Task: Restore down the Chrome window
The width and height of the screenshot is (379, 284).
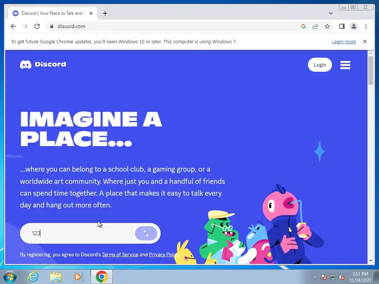Action: (x=353, y=7)
